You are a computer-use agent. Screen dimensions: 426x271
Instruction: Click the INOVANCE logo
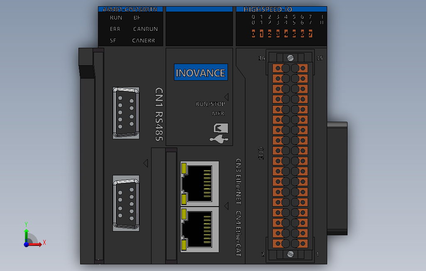200,72
